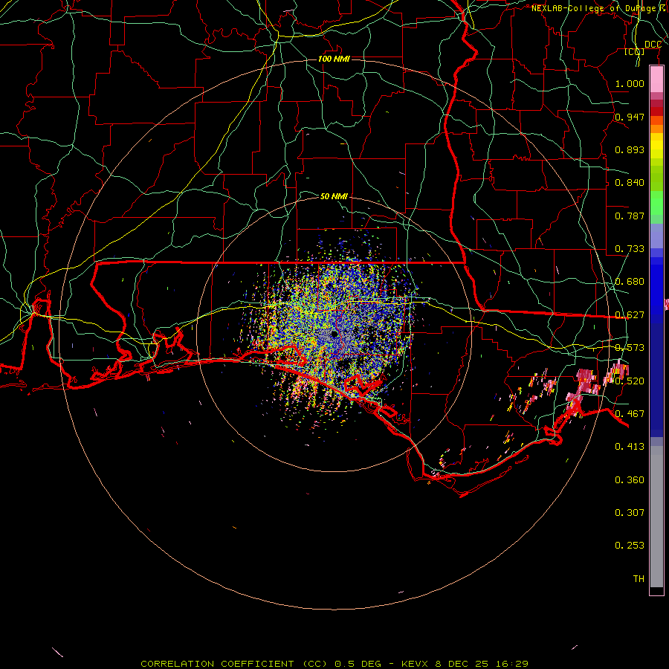Click the 0.413 scale value
Viewport: 669px width, 669px height.
(x=630, y=447)
